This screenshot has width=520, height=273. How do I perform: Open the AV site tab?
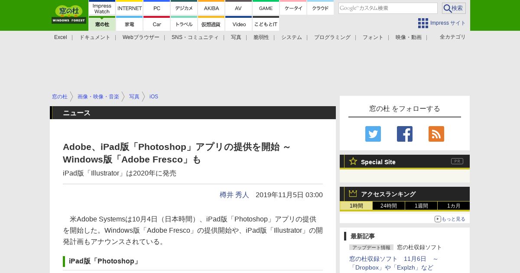pyautogui.click(x=238, y=8)
